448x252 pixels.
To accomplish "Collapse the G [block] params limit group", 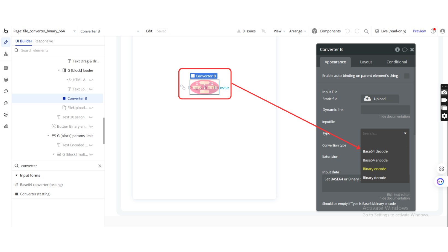I will 48,136.
